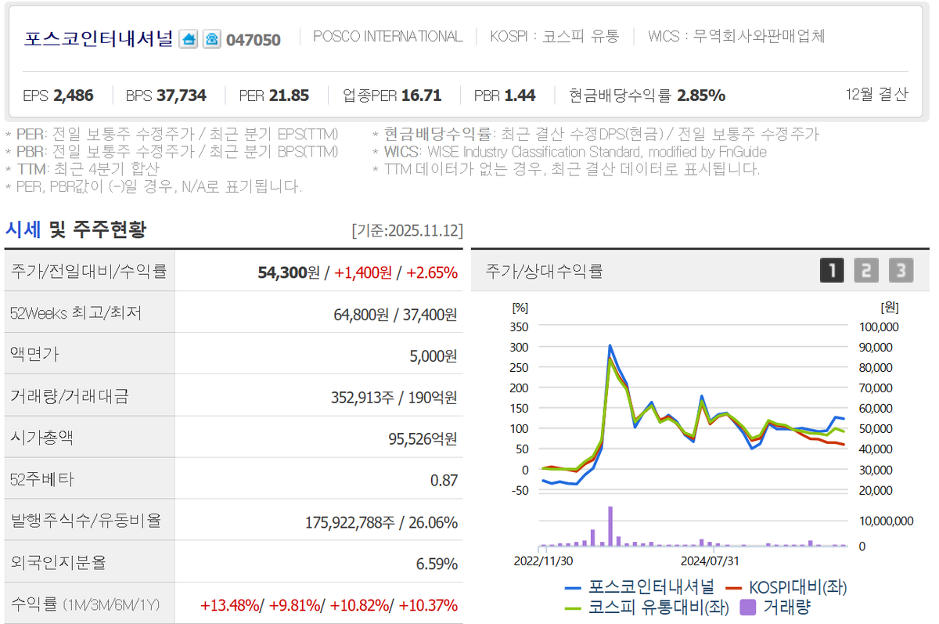Click the 12월 결산 label
Image resolution: width=939 pixels, height=624 pixels.
coord(877,95)
